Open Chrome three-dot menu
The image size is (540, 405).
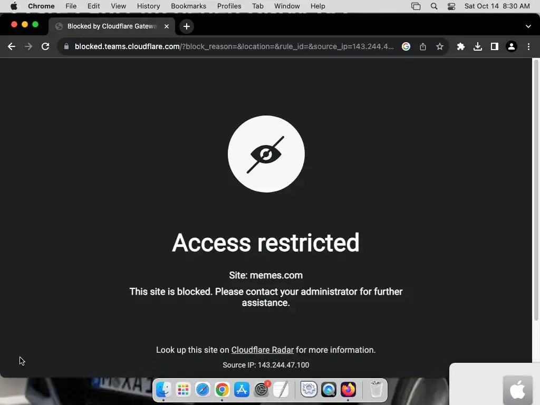coord(528,46)
